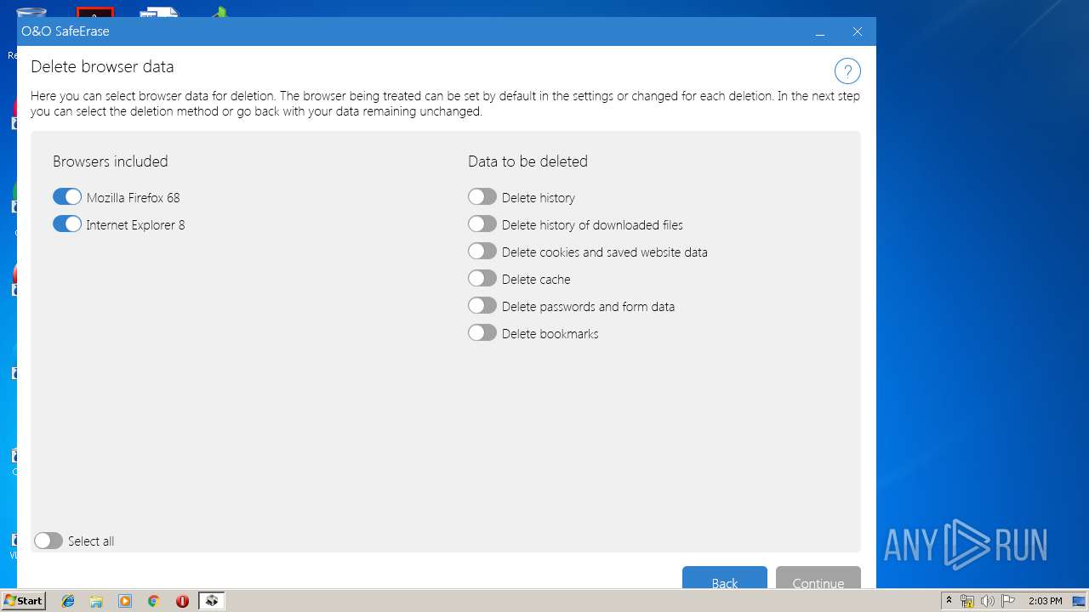The width and height of the screenshot is (1089, 612).
Task: Click the Delete browser data page title
Action: click(102, 66)
